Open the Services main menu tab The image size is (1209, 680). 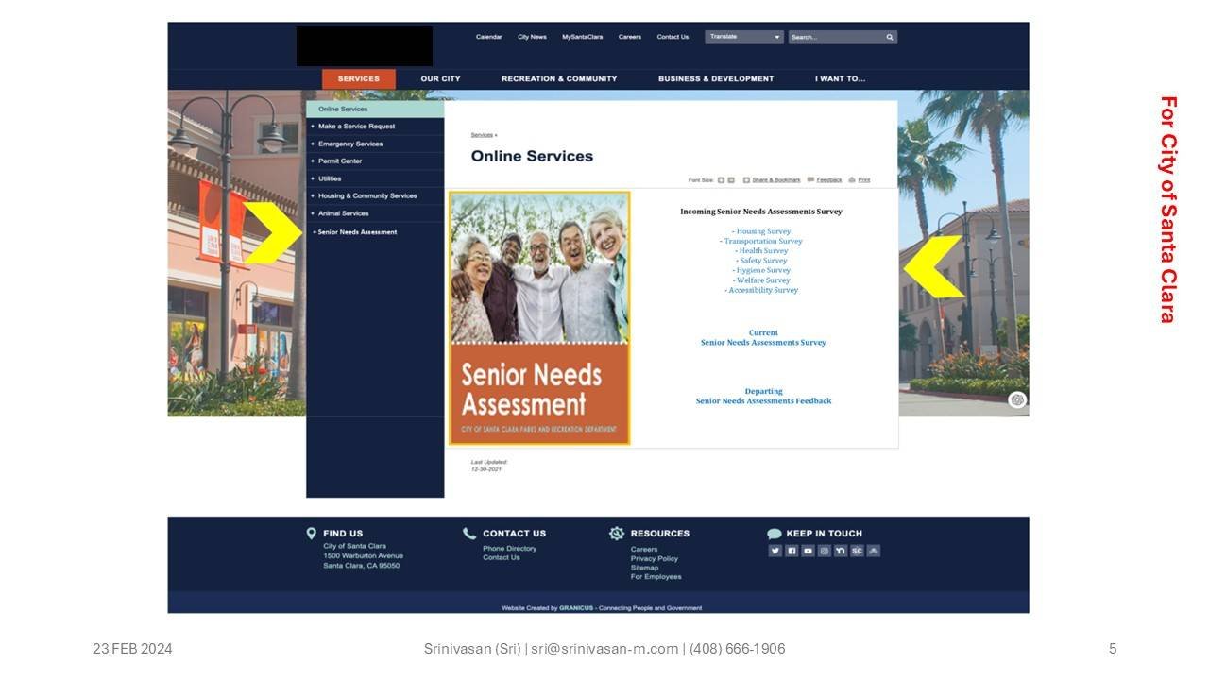pyautogui.click(x=359, y=79)
